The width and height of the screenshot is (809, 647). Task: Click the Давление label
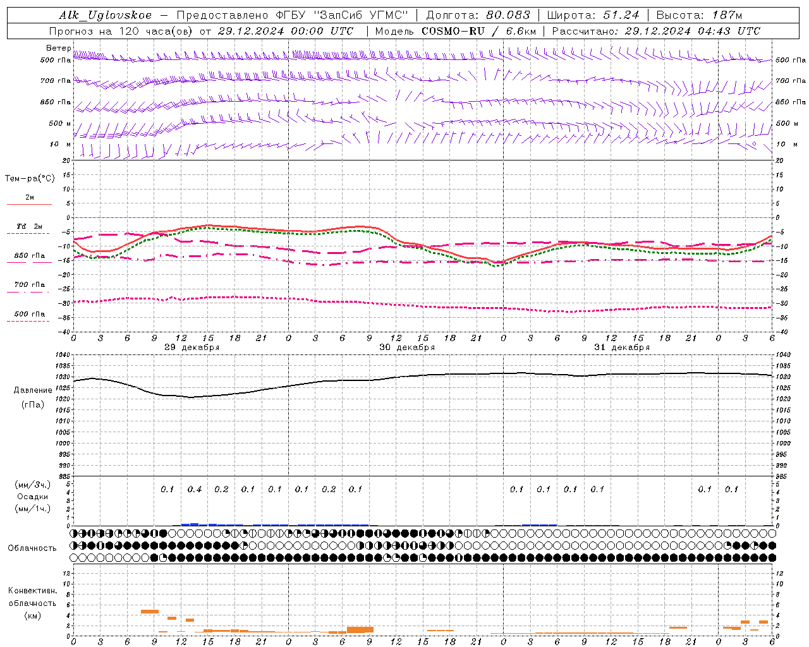(x=32, y=390)
